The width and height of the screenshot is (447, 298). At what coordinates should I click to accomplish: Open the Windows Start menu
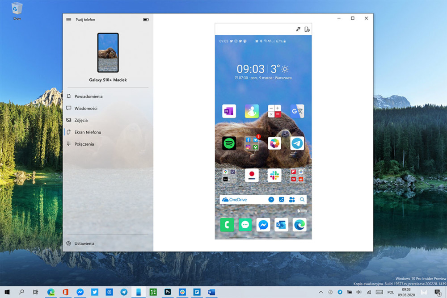[7, 292]
